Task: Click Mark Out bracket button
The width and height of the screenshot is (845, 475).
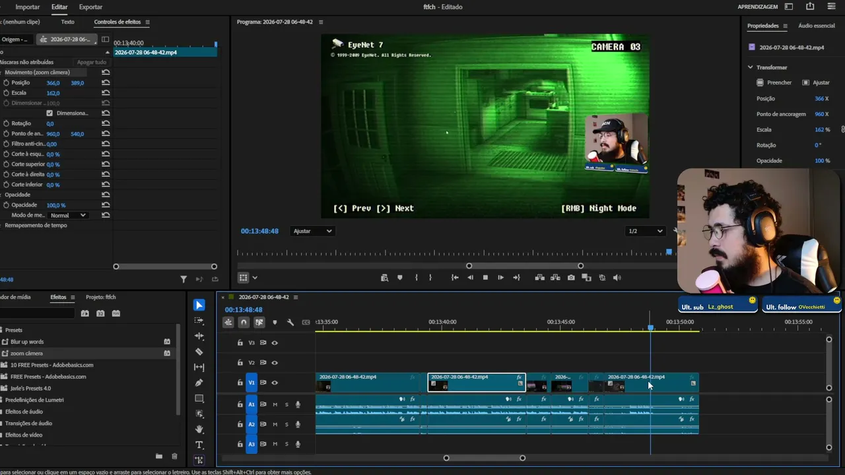Action: 430,278
